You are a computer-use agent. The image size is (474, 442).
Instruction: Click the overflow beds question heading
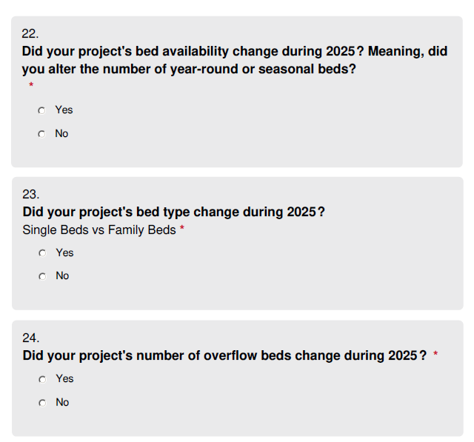224,355
